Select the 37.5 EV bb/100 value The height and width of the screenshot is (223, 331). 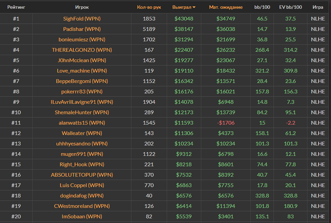(x=290, y=18)
